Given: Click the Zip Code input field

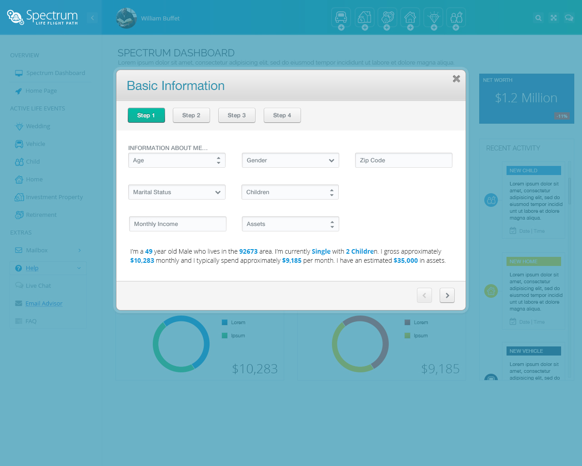Looking at the screenshot, I should click(403, 160).
